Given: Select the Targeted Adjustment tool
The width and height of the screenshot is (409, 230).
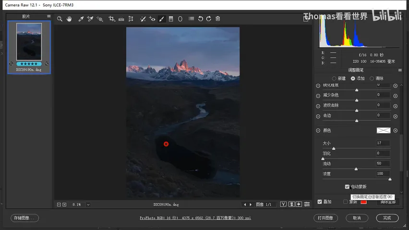Looking at the screenshot, I should 100,19.
